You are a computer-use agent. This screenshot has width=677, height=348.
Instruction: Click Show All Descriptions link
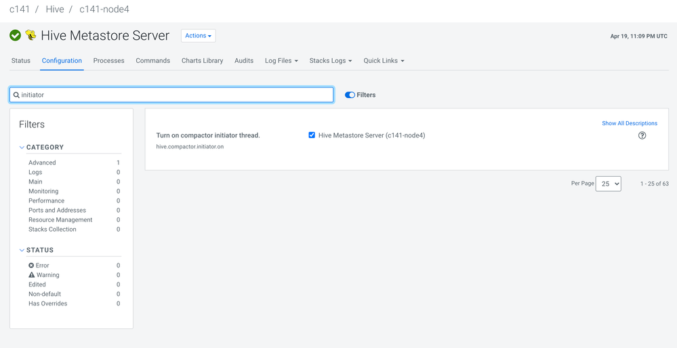630,123
